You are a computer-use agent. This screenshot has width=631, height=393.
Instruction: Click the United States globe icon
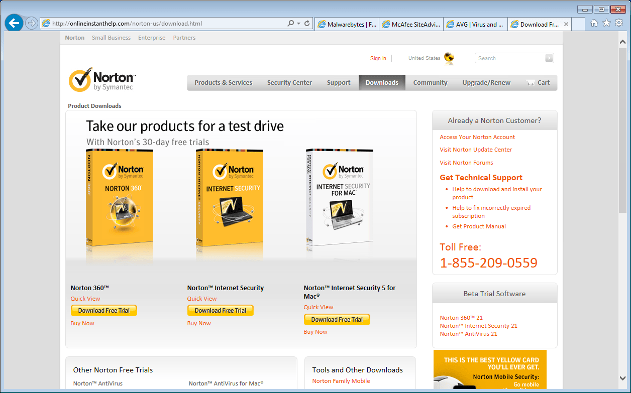(449, 59)
